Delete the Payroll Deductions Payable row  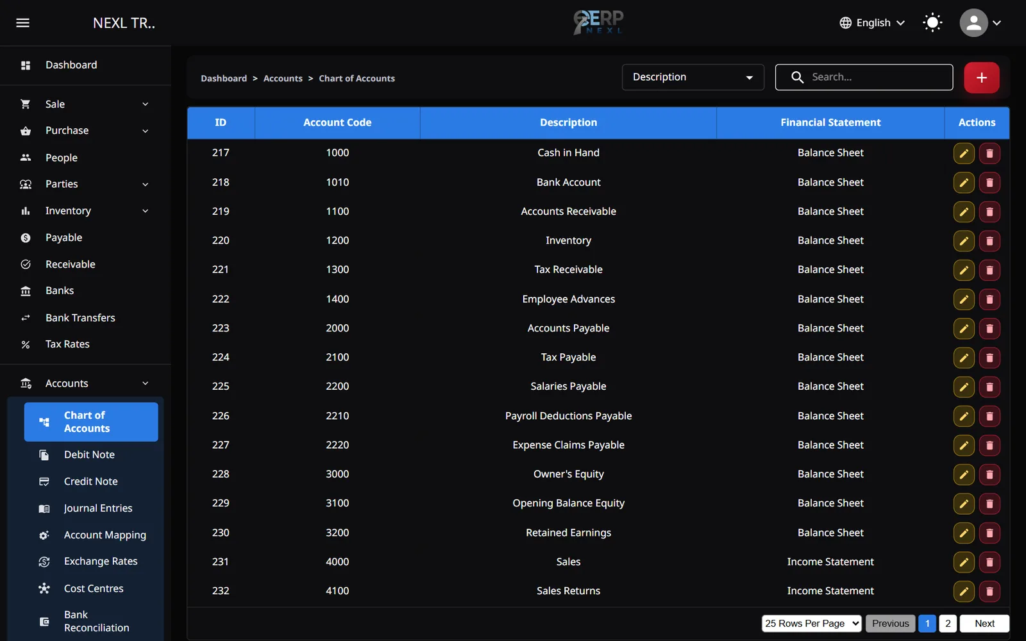tap(989, 416)
